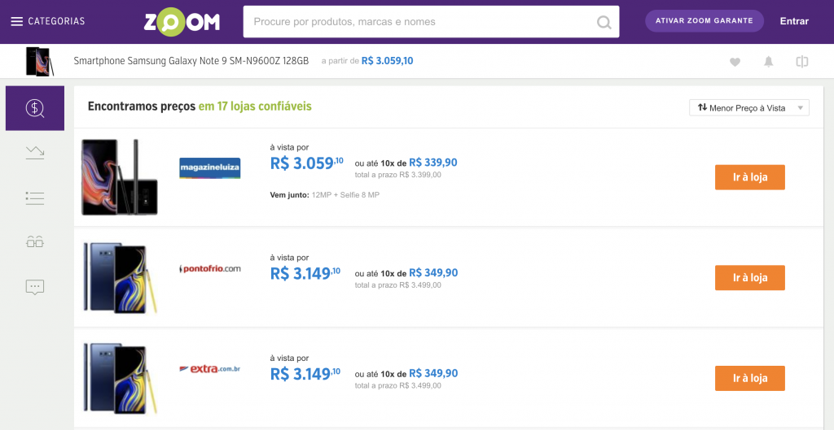
Task: Click the Zoom logo
Action: pos(182,22)
